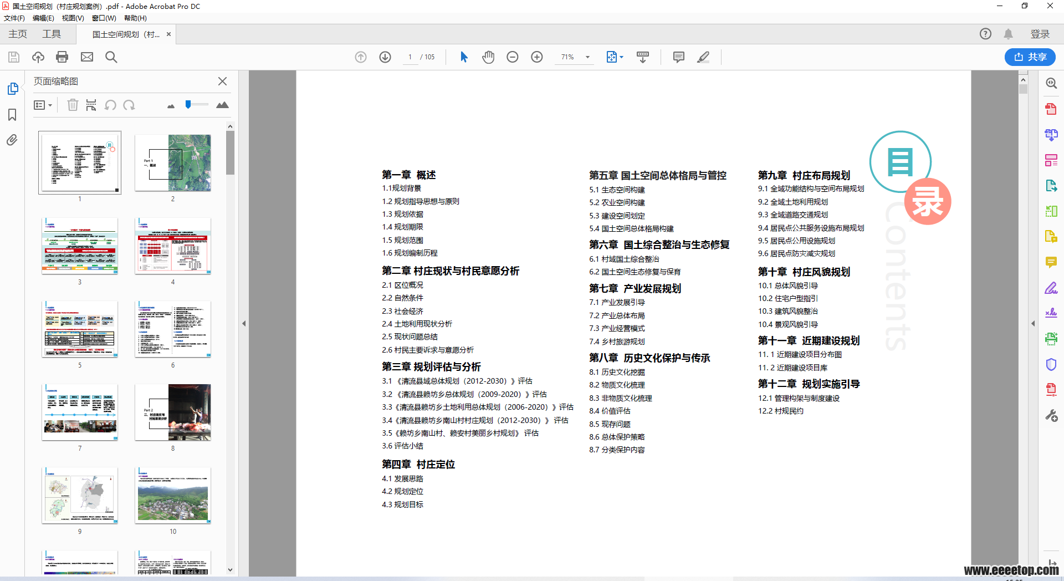The height and width of the screenshot is (581, 1064).
Task: Open the bookmarks panel
Action: pos(12,115)
